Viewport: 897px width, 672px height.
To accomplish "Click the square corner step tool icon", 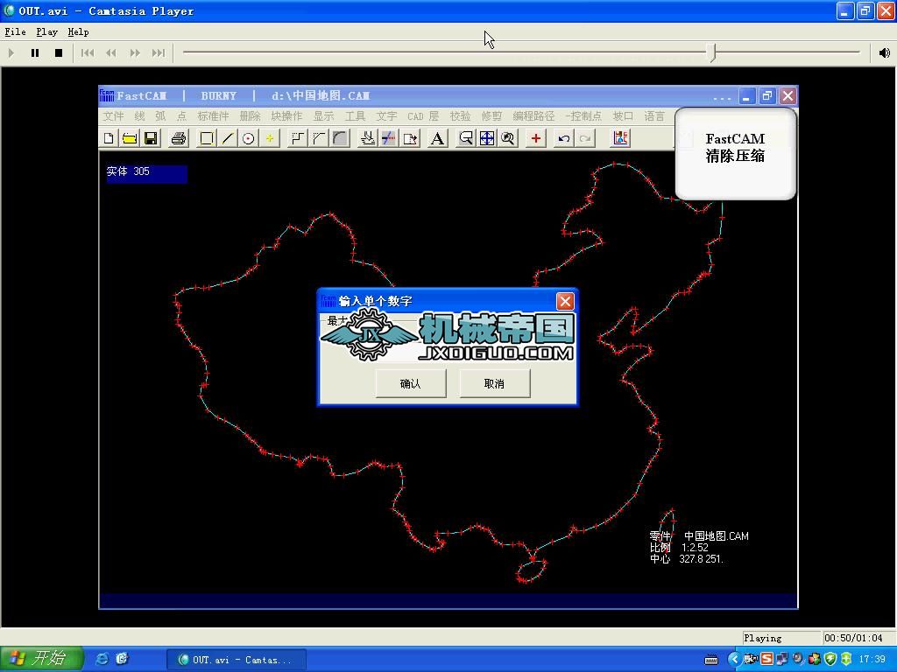I will (x=298, y=137).
